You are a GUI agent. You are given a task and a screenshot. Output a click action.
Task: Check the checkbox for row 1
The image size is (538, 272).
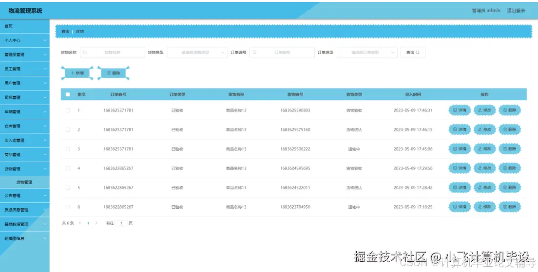click(68, 110)
